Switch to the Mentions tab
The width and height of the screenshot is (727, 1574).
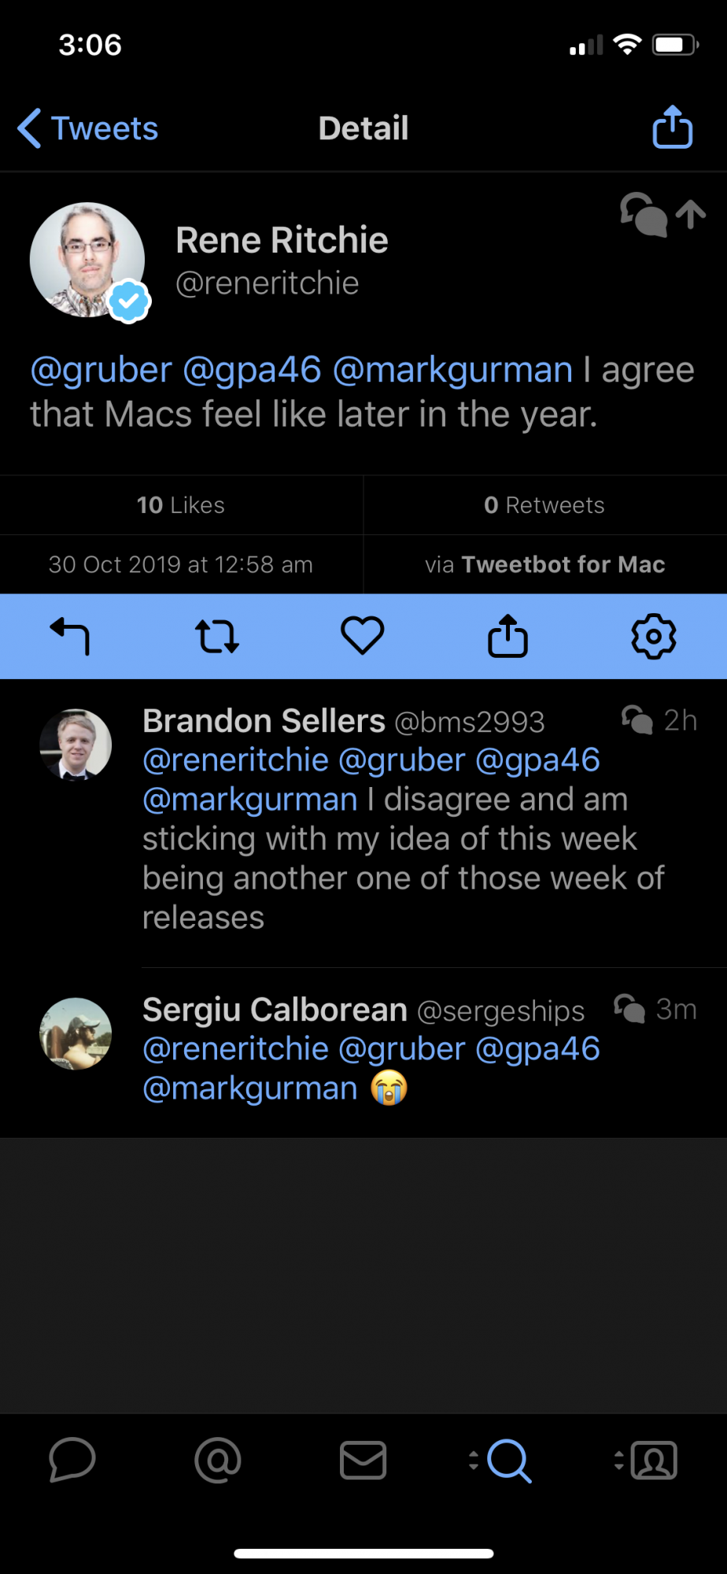218,1461
